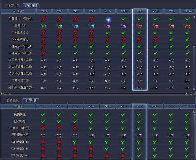
Task: Select the VIP7 column header in upper table
Action: (x=140, y=11)
